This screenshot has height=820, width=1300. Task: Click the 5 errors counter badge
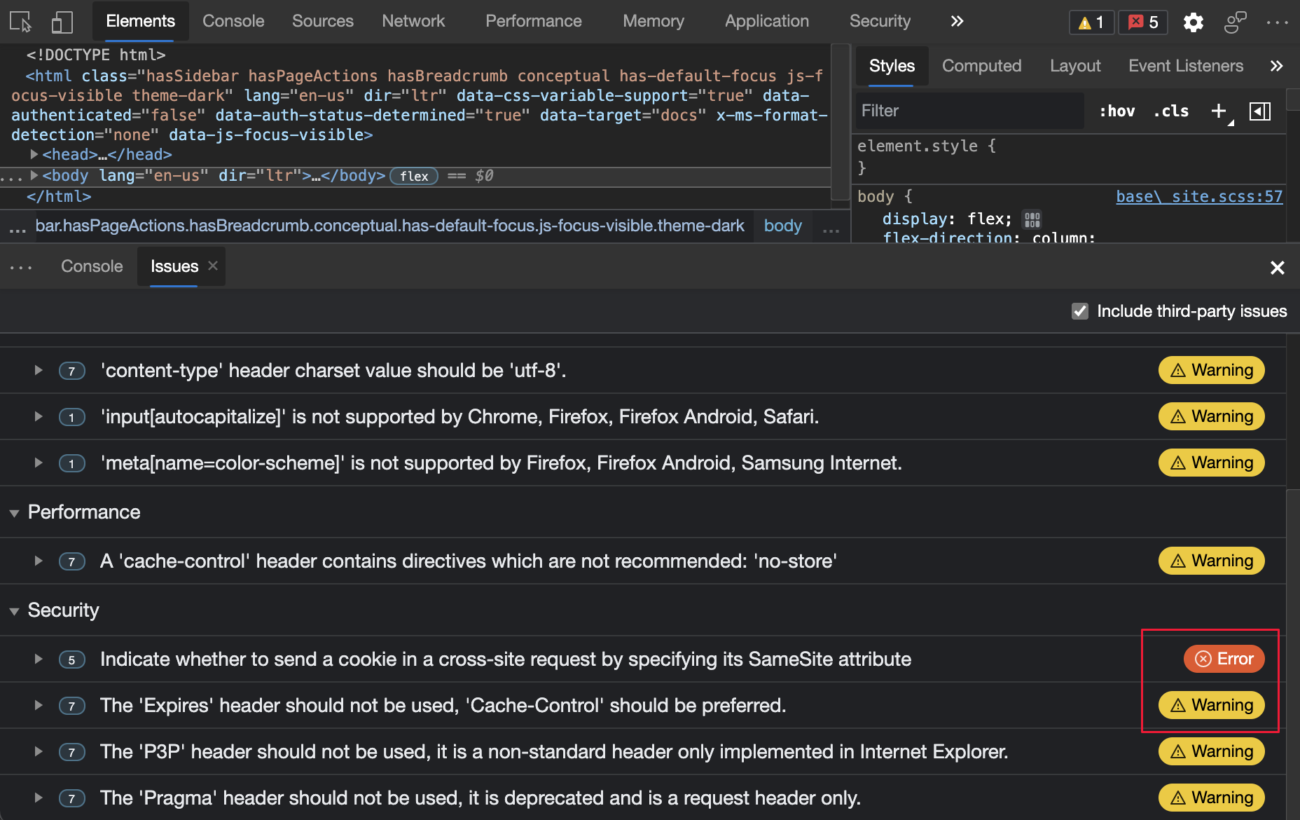click(x=1142, y=22)
